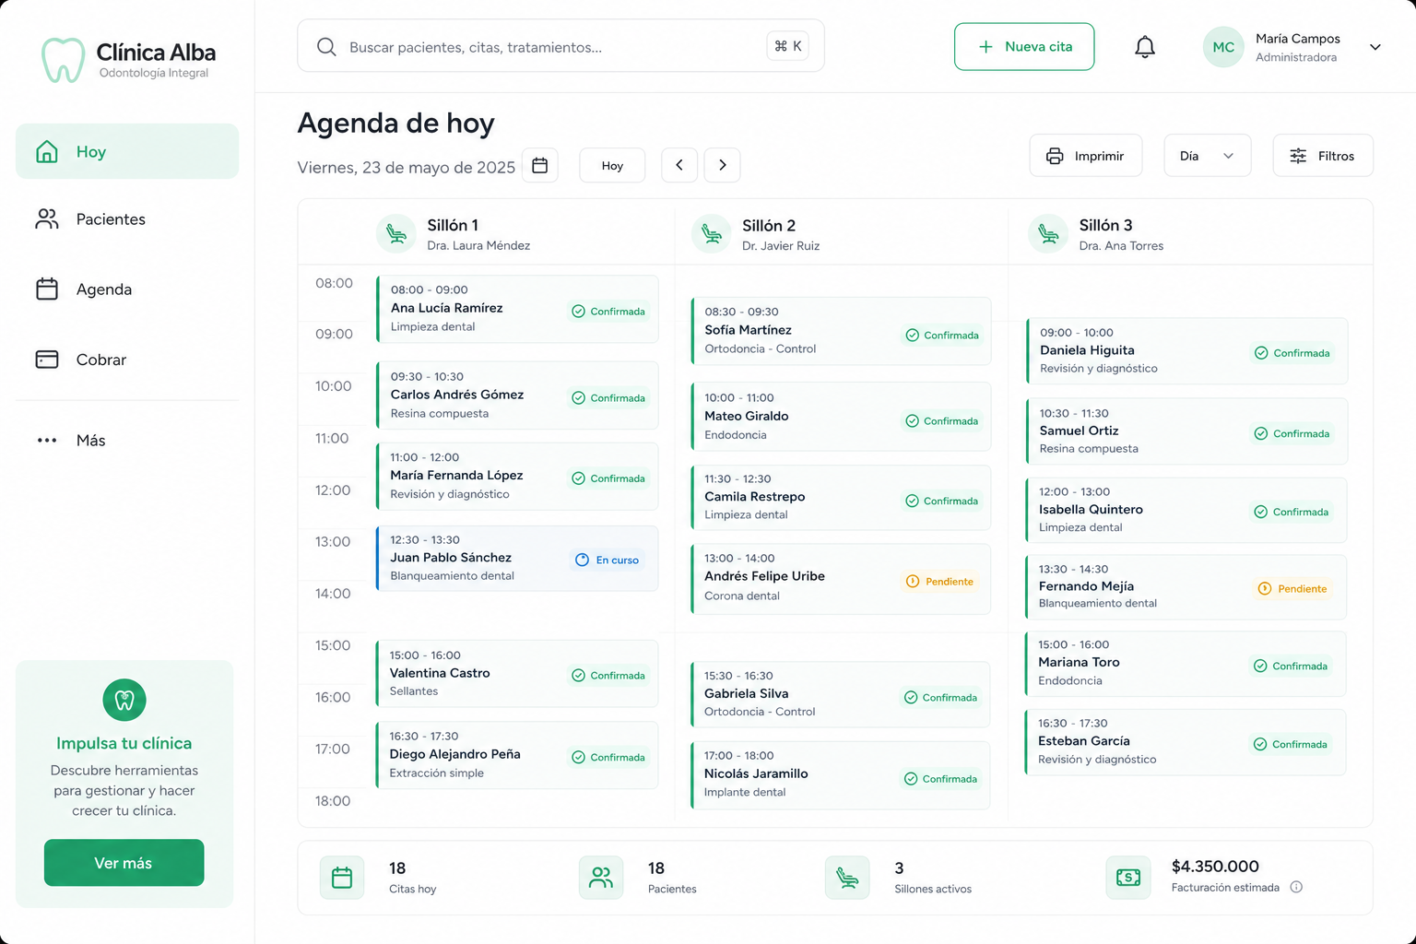Click the Clínica Alba tooth logo
The height and width of the screenshot is (944, 1416).
(x=63, y=60)
